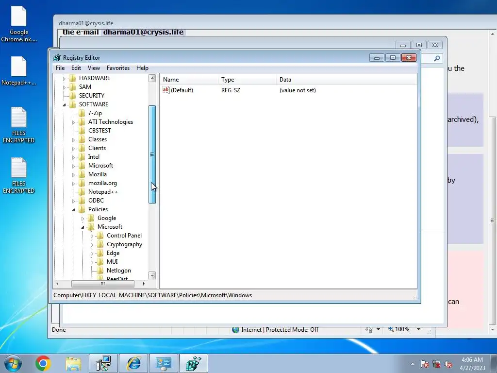
Task: Open the Internet Explorer zoom level dropdown
Action: coord(418,330)
